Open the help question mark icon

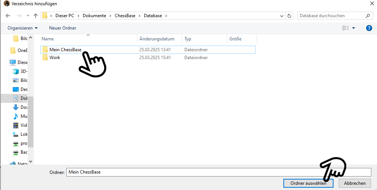coord(369,28)
